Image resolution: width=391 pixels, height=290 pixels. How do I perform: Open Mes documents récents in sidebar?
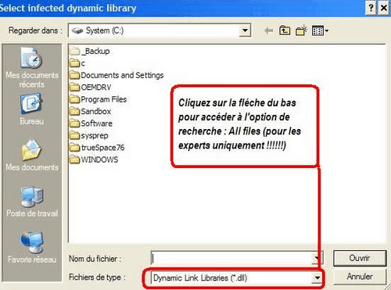[x=32, y=67]
